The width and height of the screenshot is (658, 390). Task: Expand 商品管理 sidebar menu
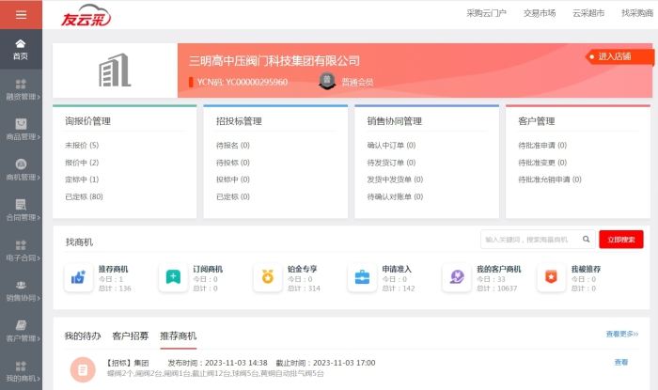click(21, 129)
